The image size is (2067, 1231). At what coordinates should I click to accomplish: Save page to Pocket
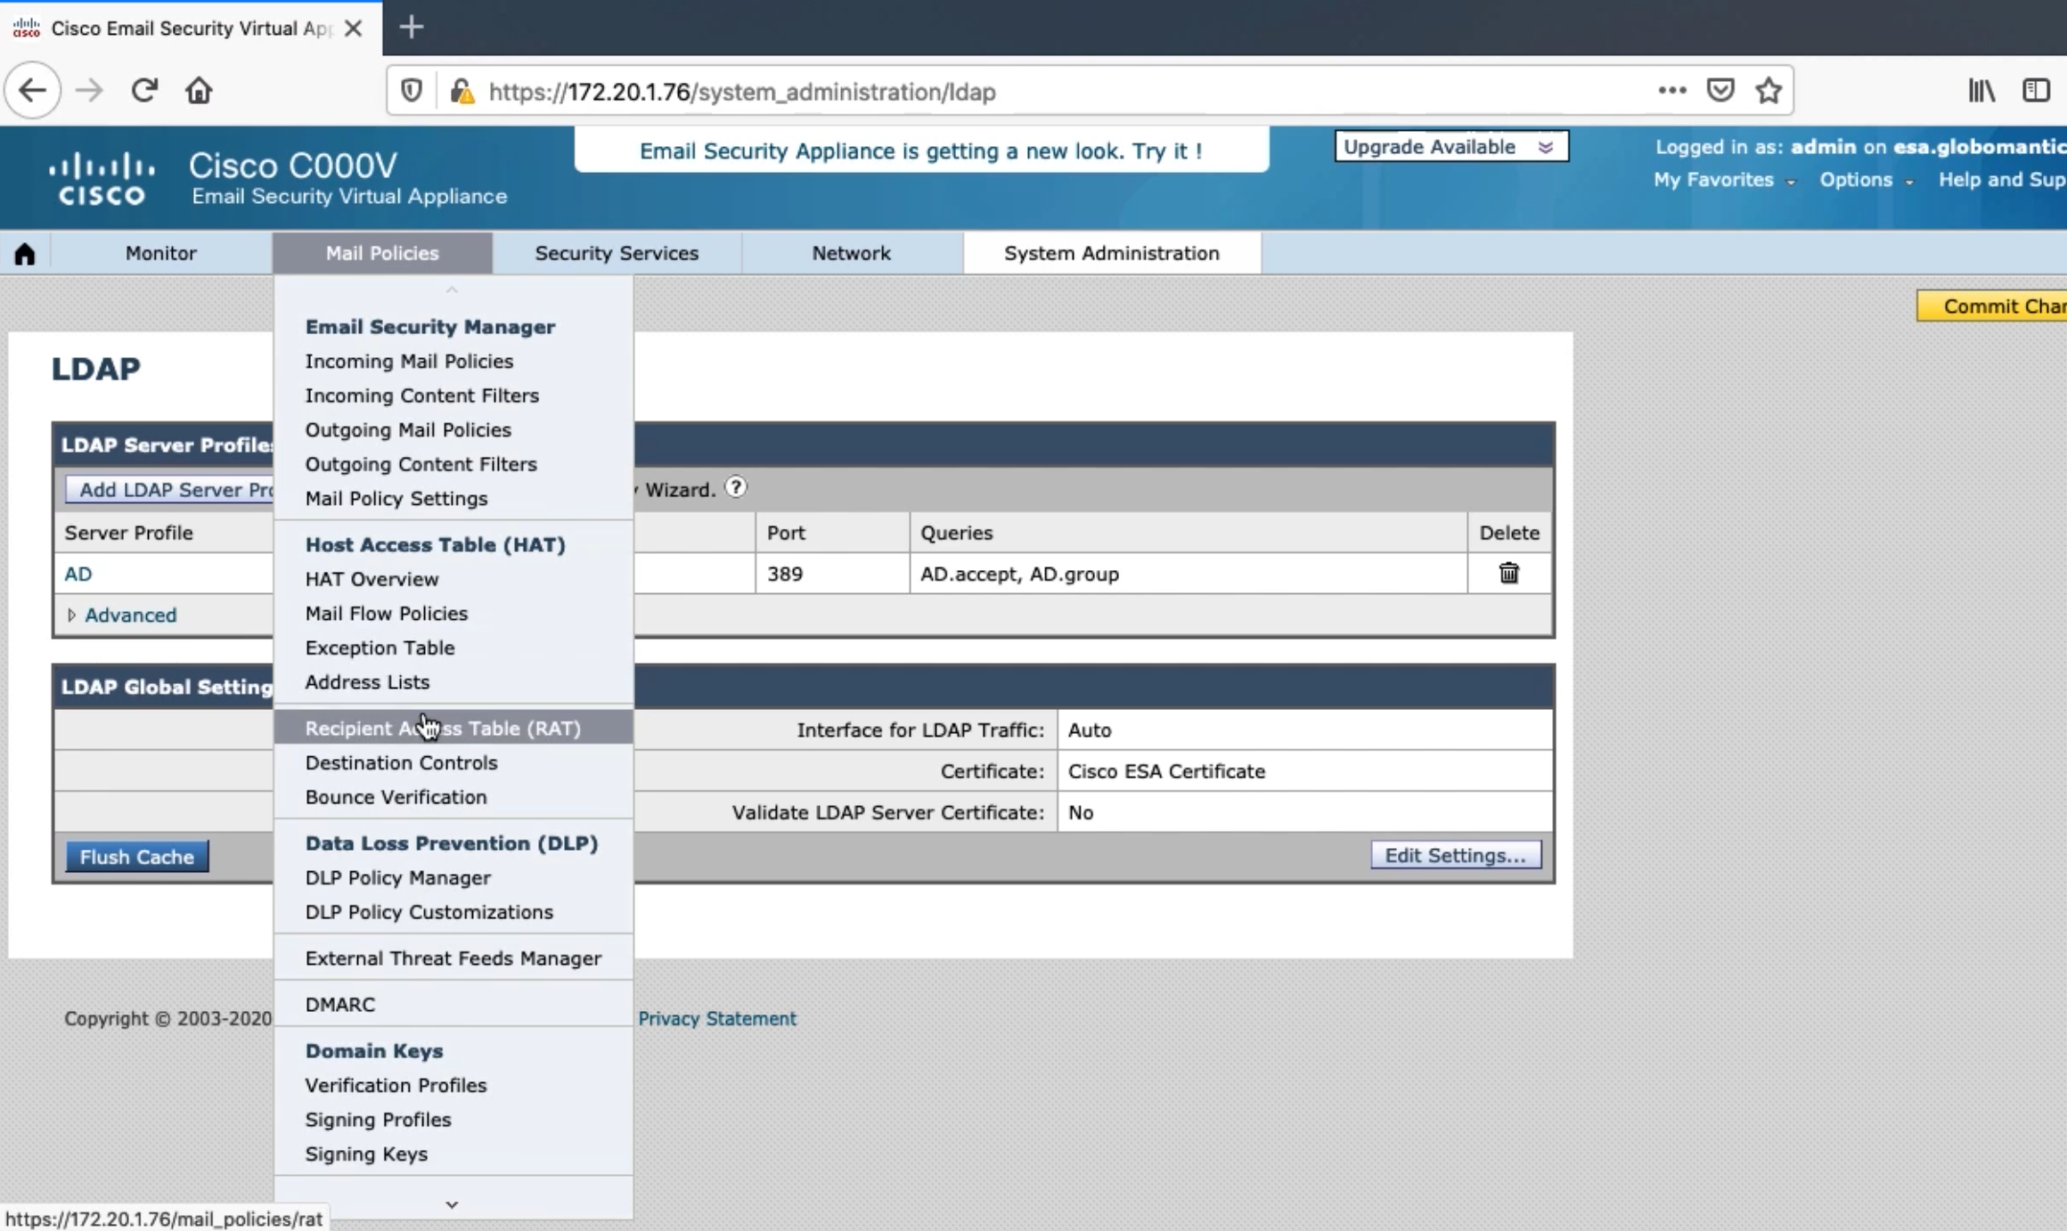[1720, 90]
